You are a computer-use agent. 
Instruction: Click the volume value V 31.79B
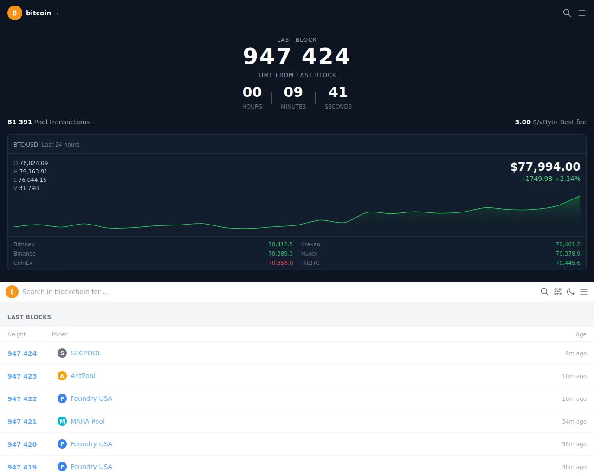click(26, 188)
